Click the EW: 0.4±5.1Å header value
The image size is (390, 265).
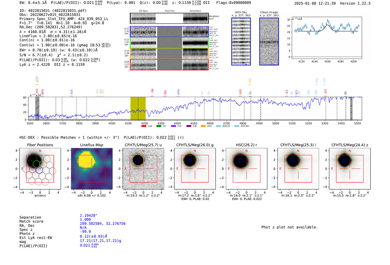[33, 3]
